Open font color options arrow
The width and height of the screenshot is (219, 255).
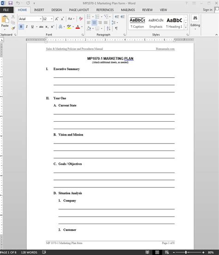82,27
